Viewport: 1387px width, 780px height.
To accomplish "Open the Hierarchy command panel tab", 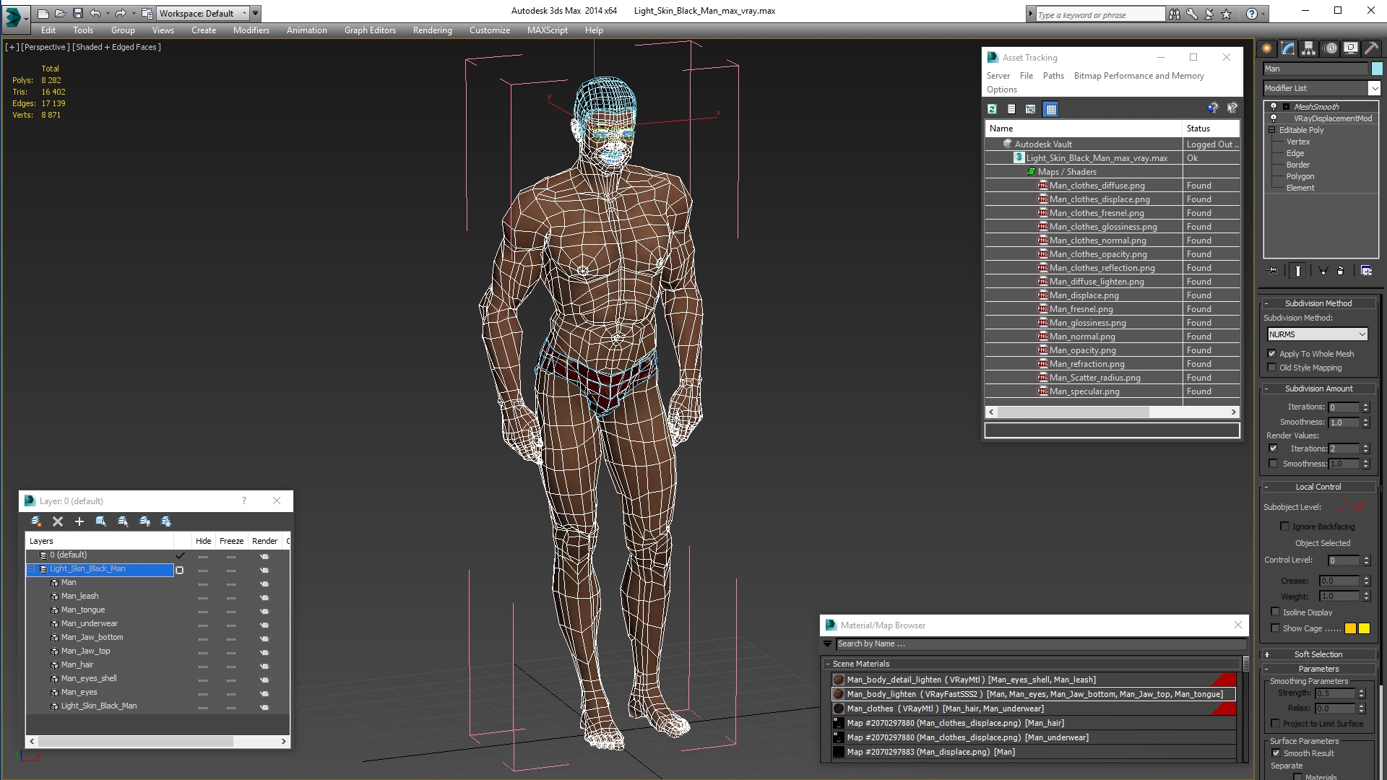I will (x=1309, y=48).
